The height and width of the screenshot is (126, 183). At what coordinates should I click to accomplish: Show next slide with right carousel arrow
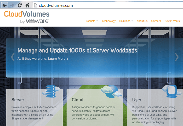pos(177,57)
